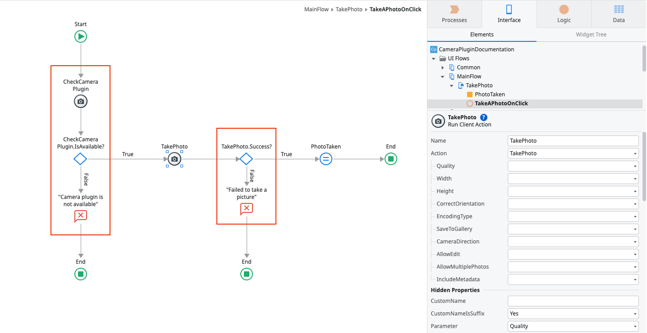
Task: Select the PhotoTaken assign node
Action: [326, 159]
